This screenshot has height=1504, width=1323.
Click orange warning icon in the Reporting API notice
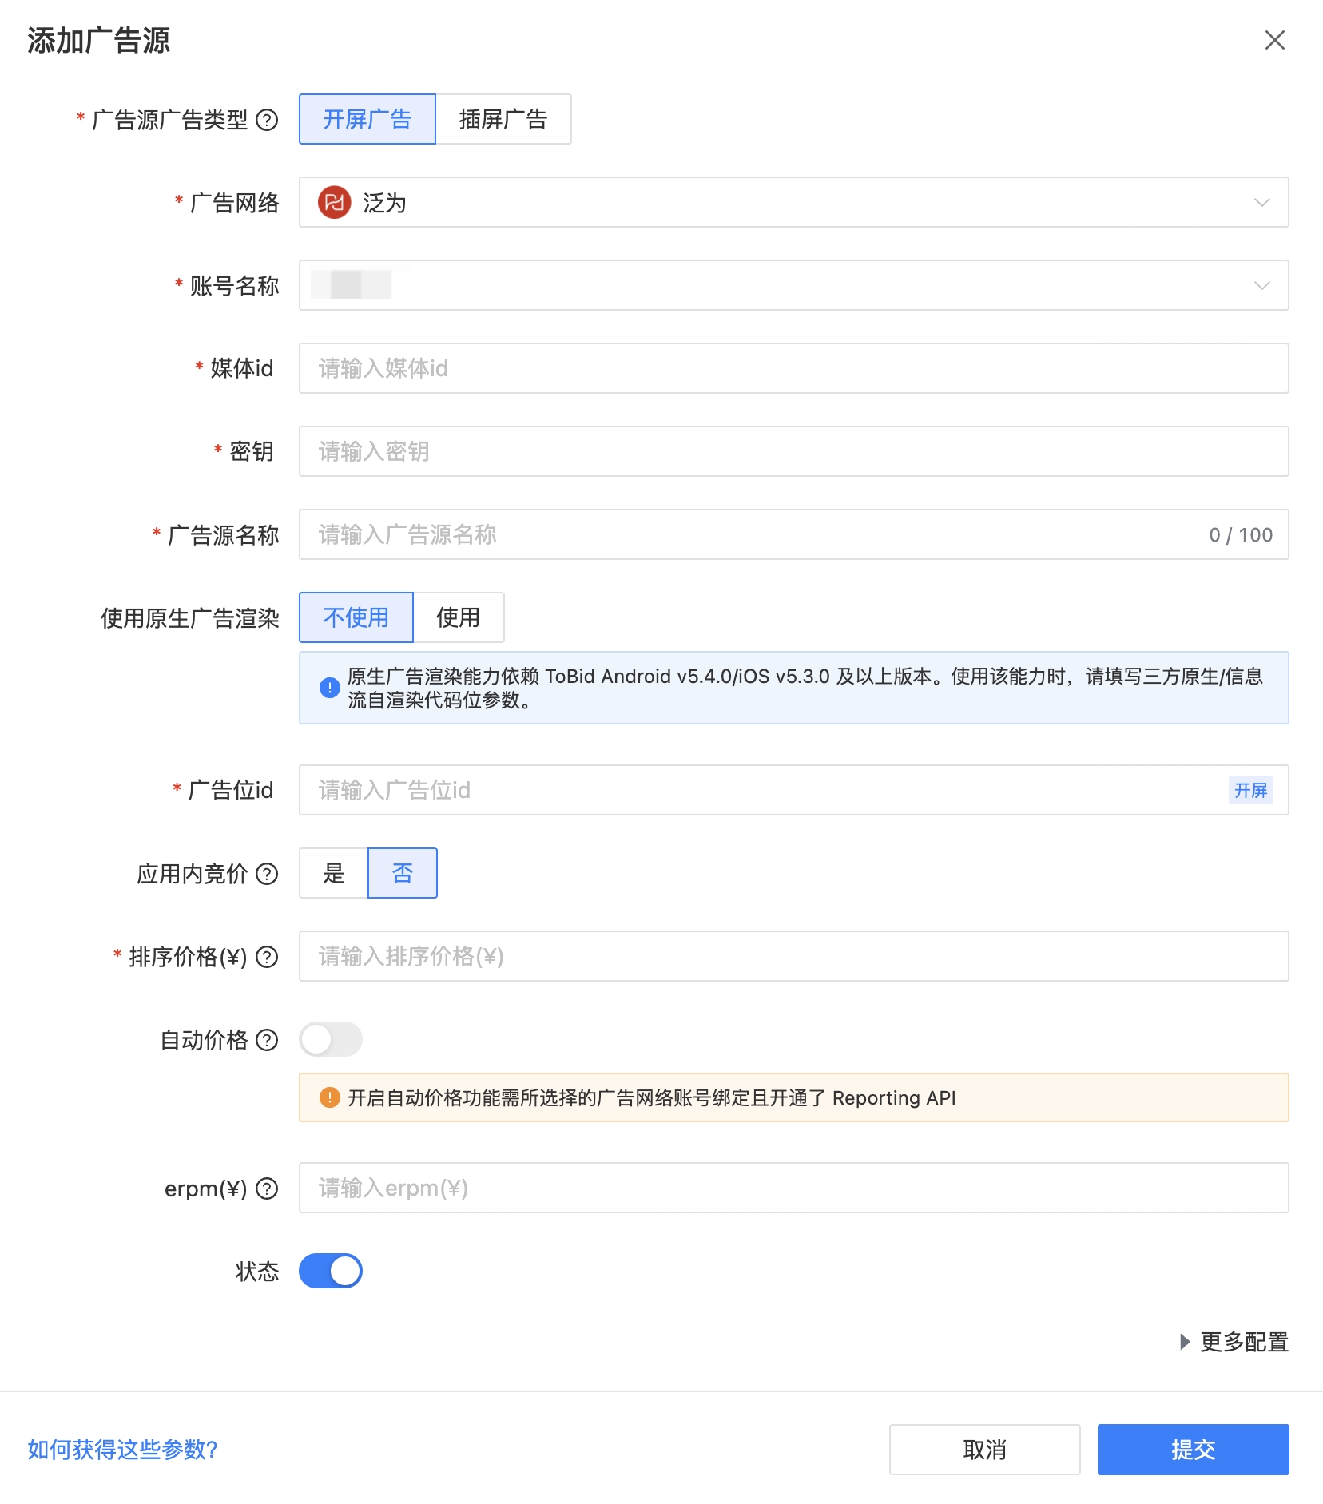[x=329, y=1097]
